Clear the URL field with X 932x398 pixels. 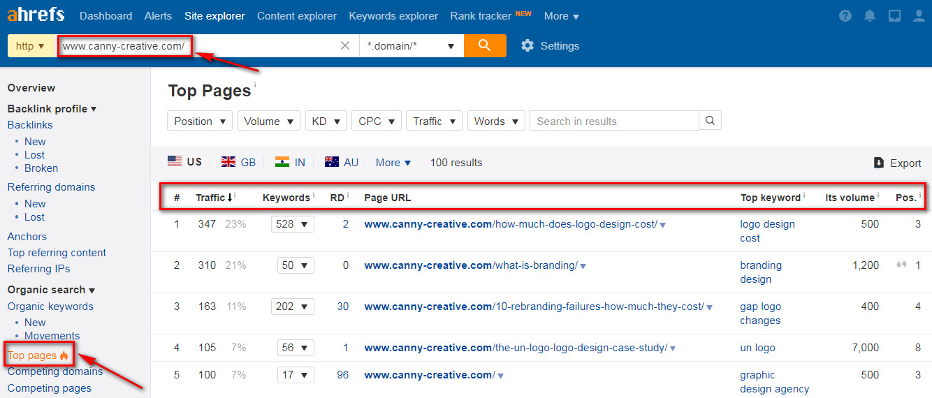click(x=345, y=45)
